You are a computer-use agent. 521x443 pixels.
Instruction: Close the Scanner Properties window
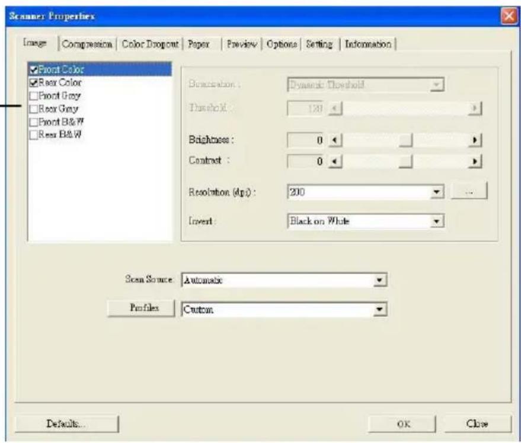[x=509, y=16]
